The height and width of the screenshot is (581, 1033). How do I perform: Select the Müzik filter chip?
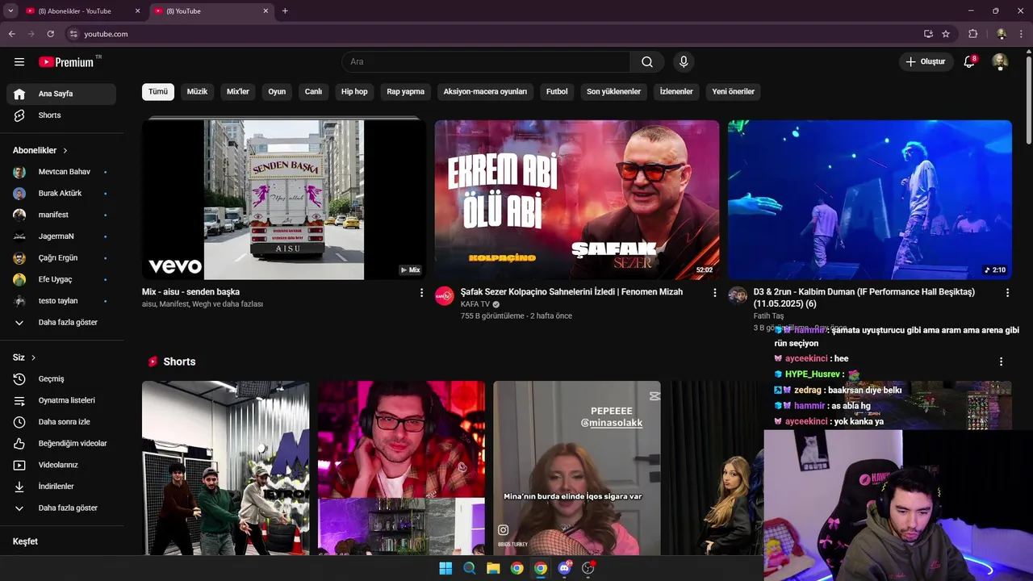tap(197, 92)
